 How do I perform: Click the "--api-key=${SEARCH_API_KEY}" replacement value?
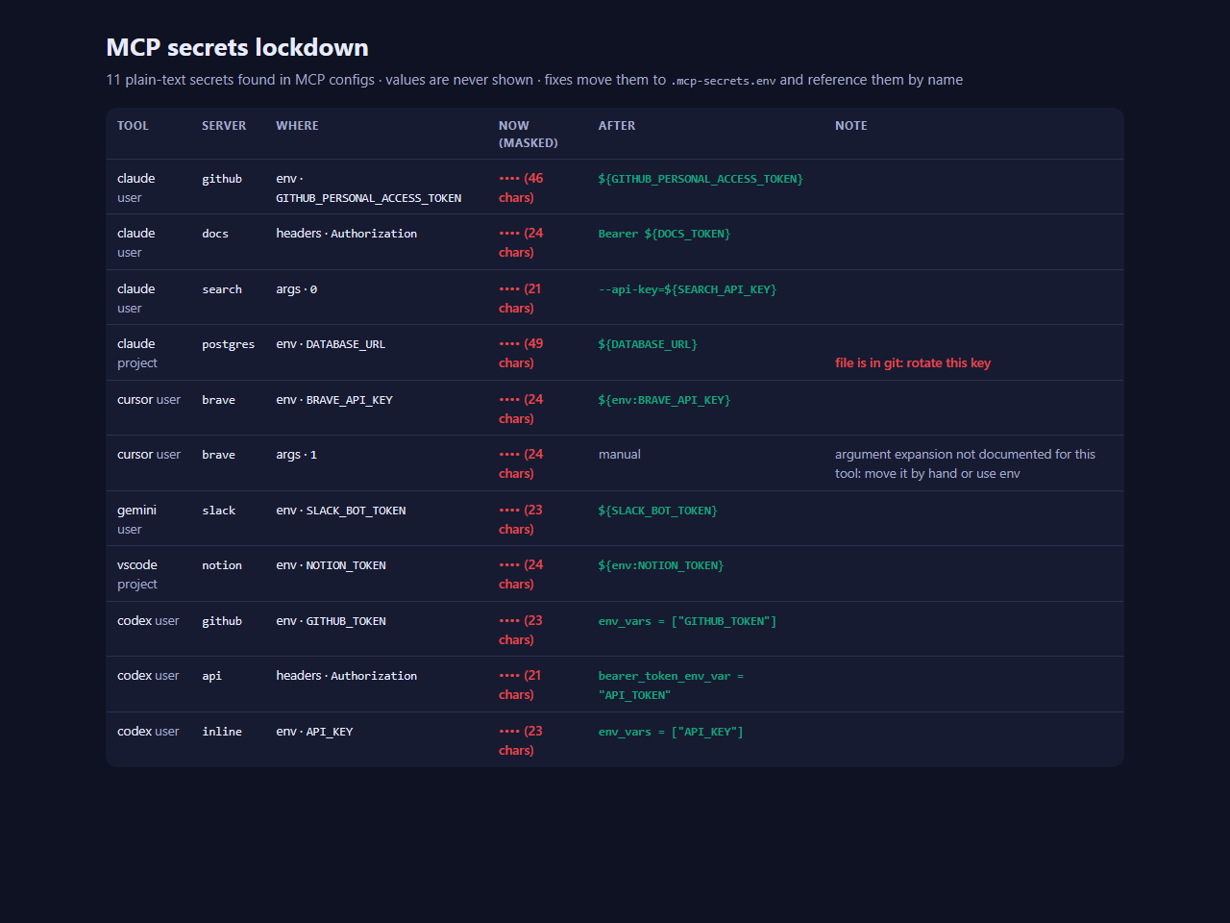click(687, 289)
